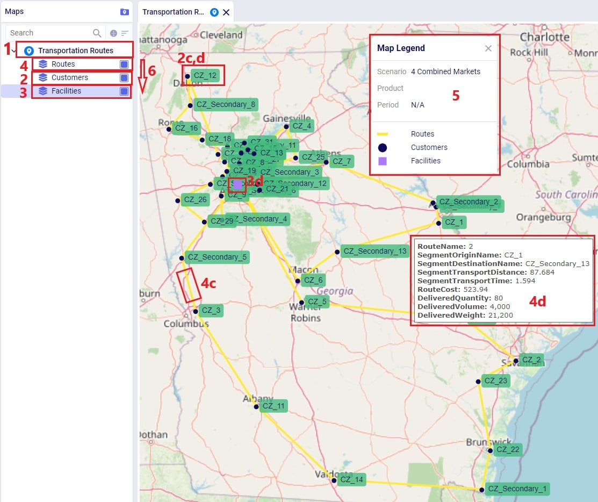598x502 pixels.
Task: Select the Customers layer row
Action: coord(67,77)
